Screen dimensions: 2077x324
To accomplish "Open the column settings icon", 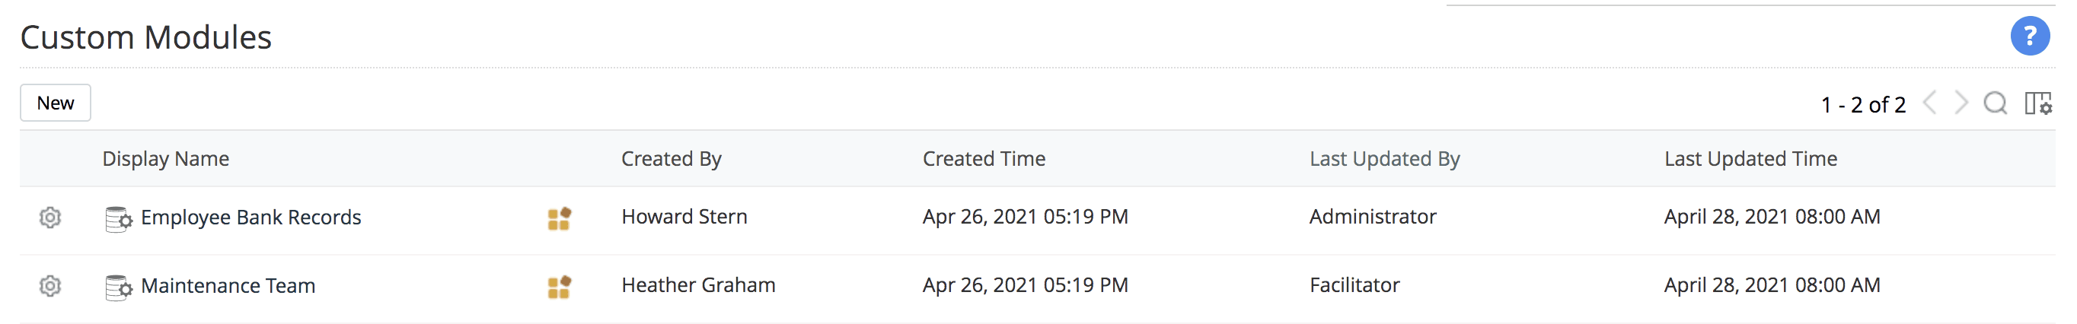I will click(2037, 103).
